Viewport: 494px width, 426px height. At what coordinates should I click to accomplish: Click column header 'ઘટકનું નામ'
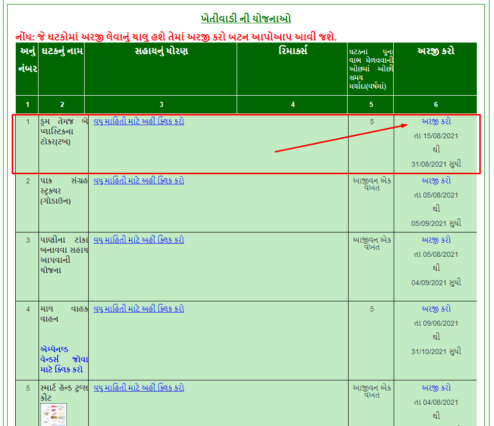pyautogui.click(x=62, y=51)
